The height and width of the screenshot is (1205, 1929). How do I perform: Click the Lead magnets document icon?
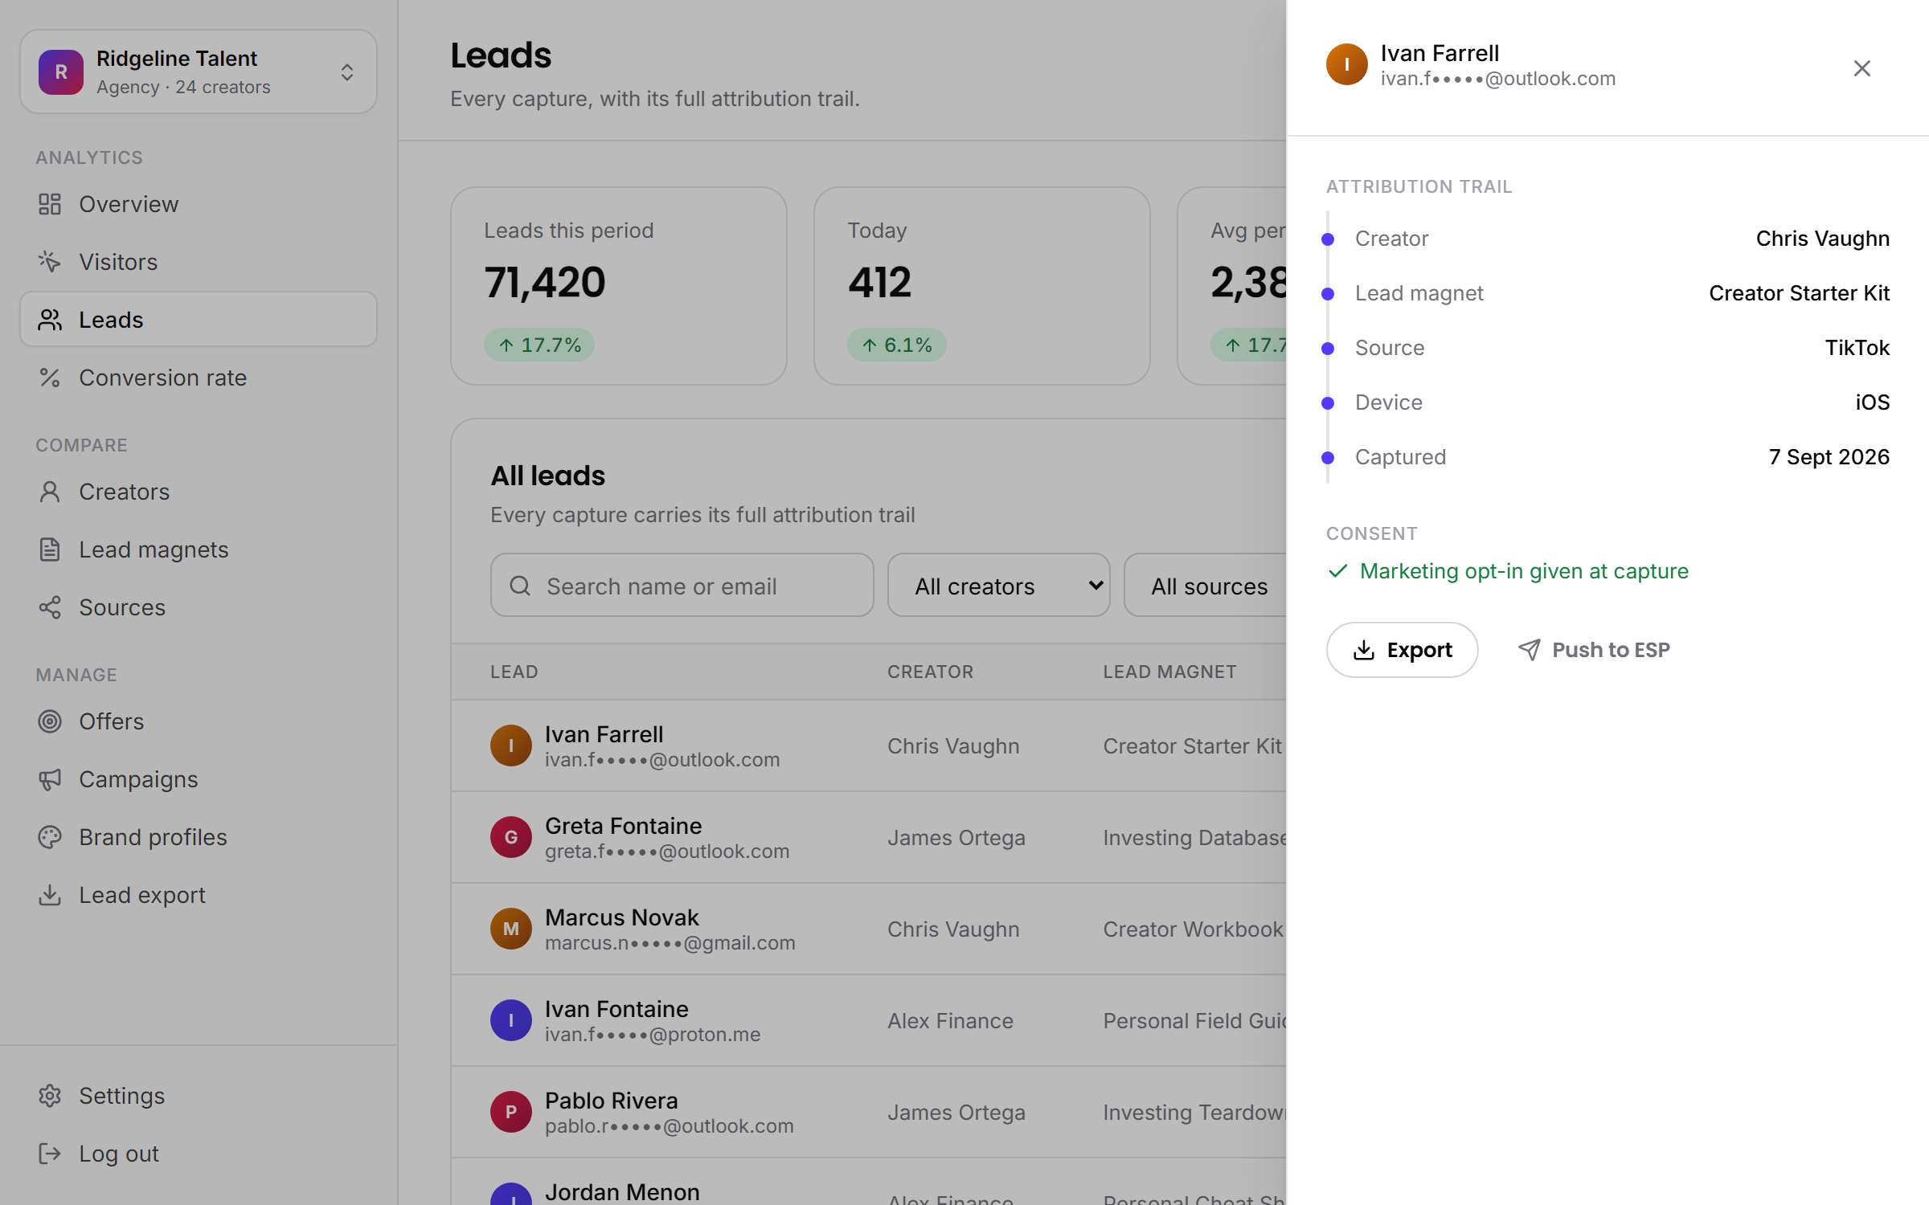tap(50, 549)
